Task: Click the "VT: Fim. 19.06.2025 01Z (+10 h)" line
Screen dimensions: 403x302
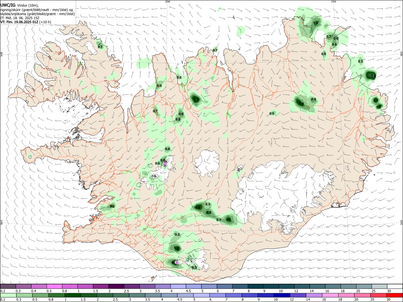Action: click(26, 22)
